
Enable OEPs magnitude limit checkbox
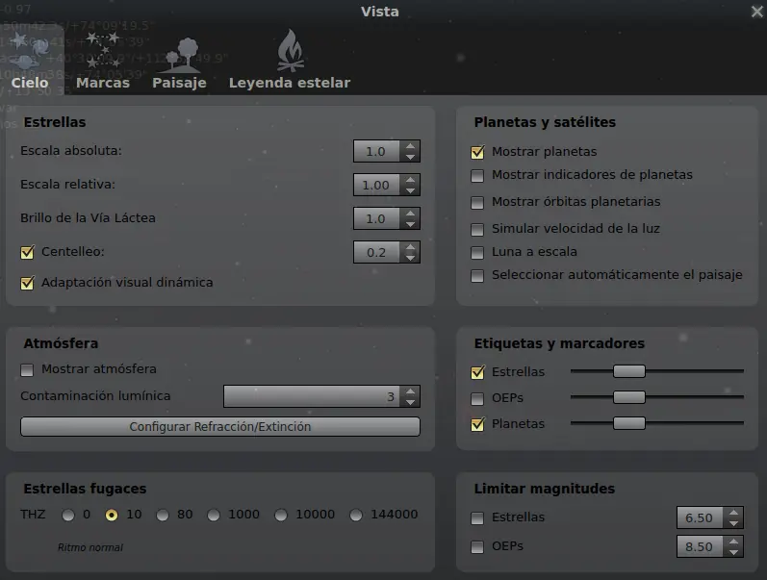click(x=477, y=546)
